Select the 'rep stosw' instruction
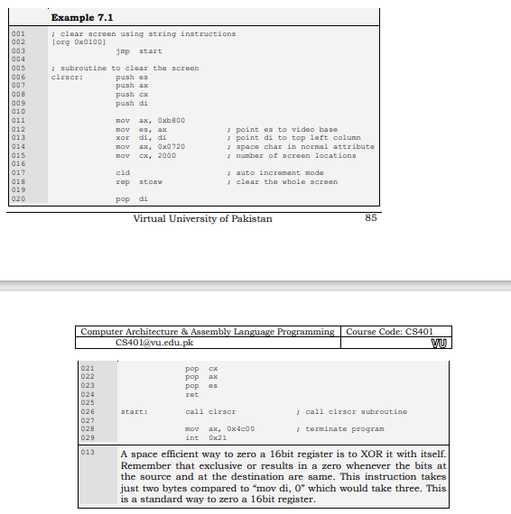Screen dimensions: 511x514 [x=139, y=182]
